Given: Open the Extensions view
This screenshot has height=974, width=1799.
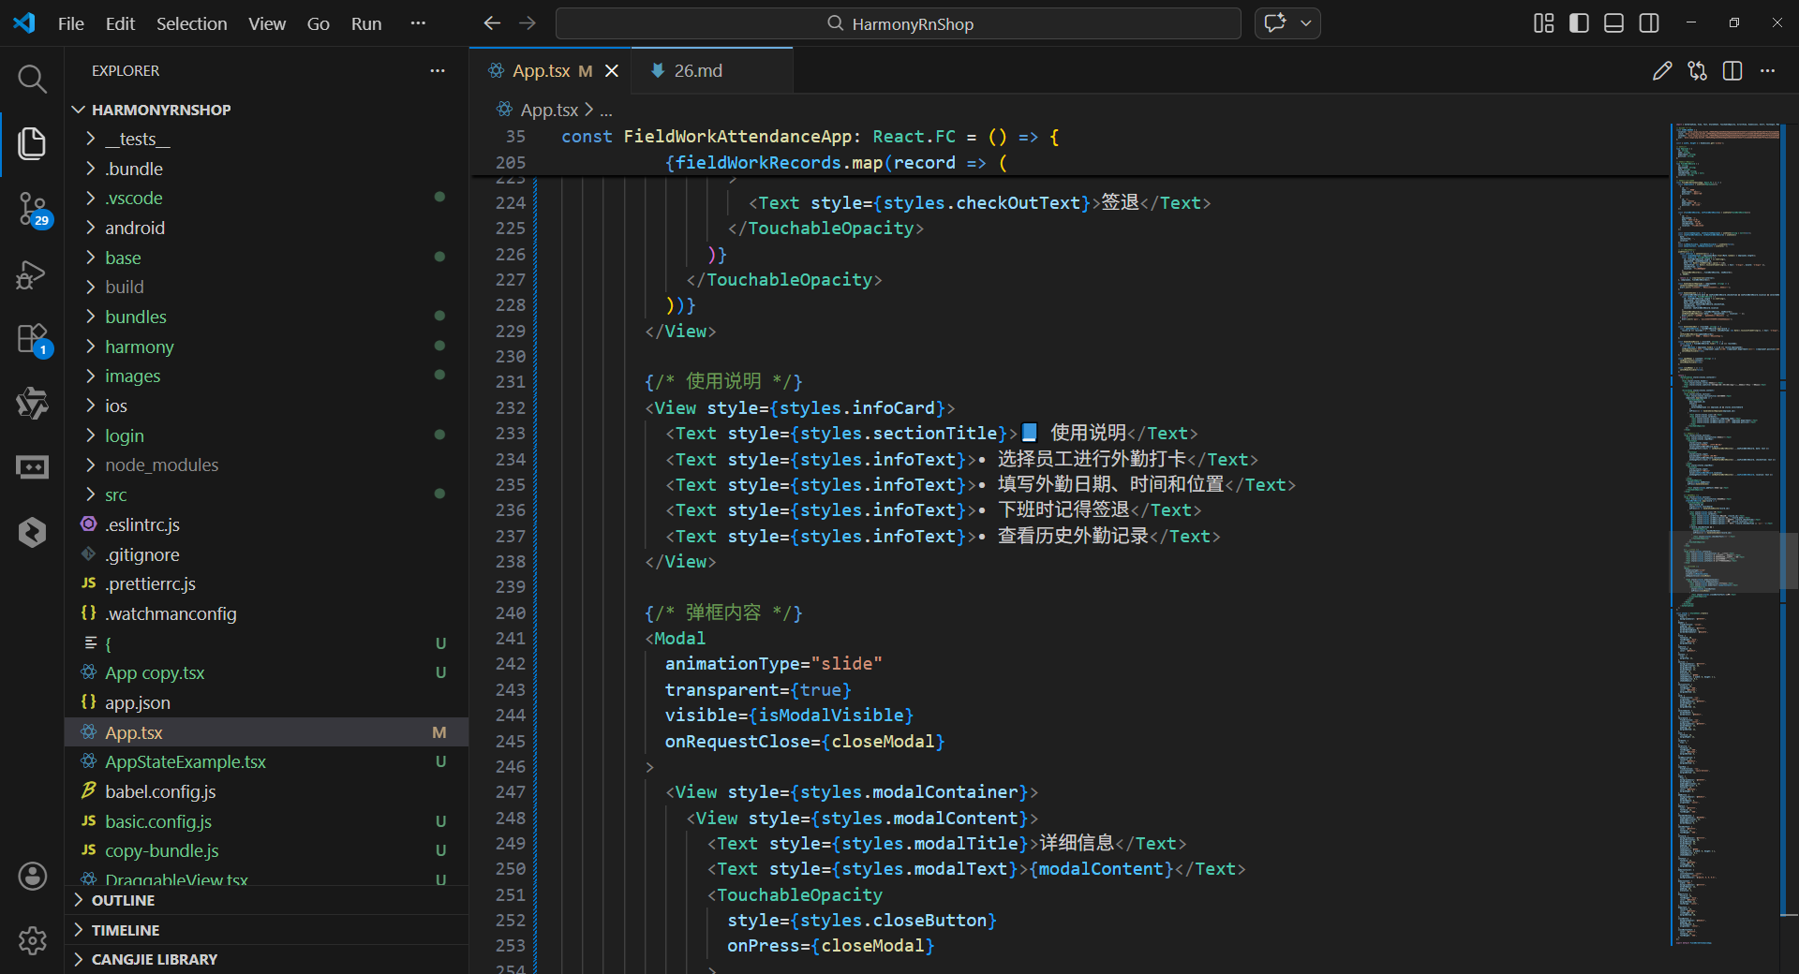Looking at the screenshot, I should coord(32,338).
